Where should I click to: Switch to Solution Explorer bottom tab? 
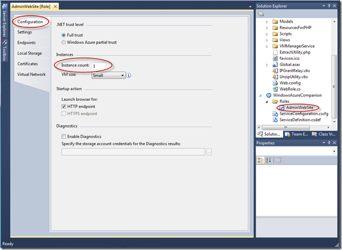[269, 134]
